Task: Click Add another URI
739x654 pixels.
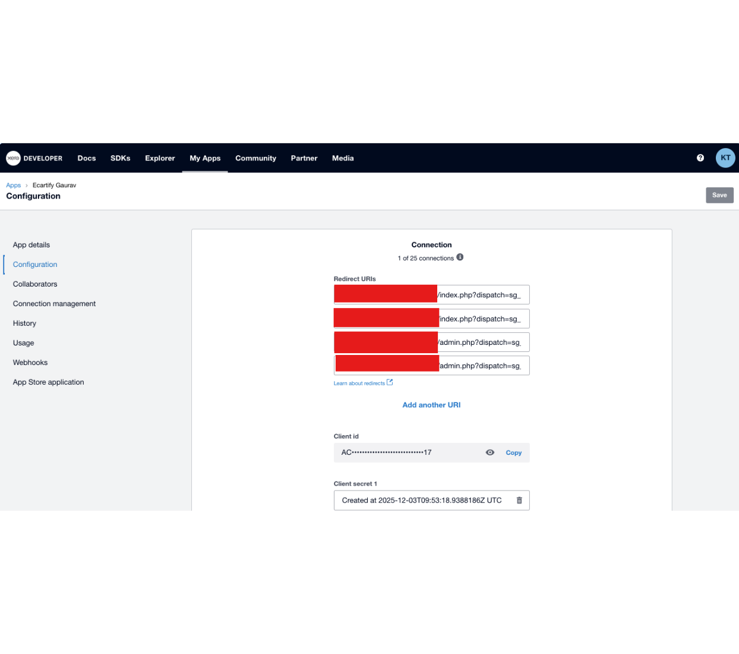Action: click(431, 405)
